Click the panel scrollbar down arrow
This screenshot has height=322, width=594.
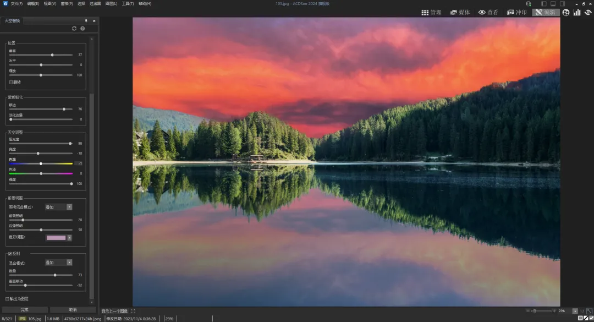pos(92,302)
